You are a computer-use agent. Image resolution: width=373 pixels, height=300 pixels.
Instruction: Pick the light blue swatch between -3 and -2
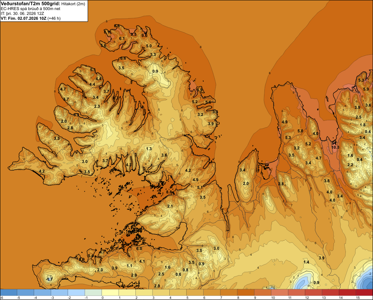tap(59, 293)
